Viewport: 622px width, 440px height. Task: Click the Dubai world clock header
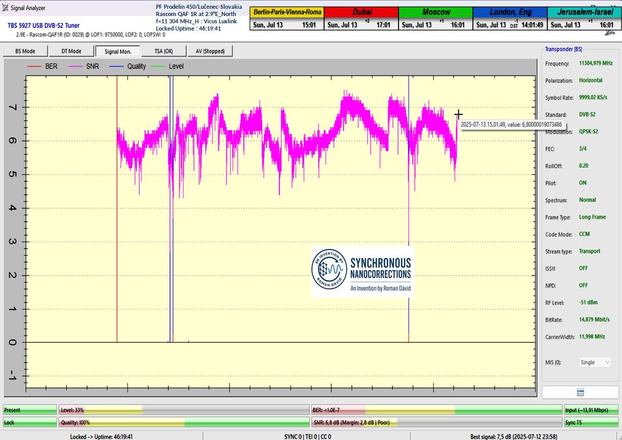(x=361, y=12)
